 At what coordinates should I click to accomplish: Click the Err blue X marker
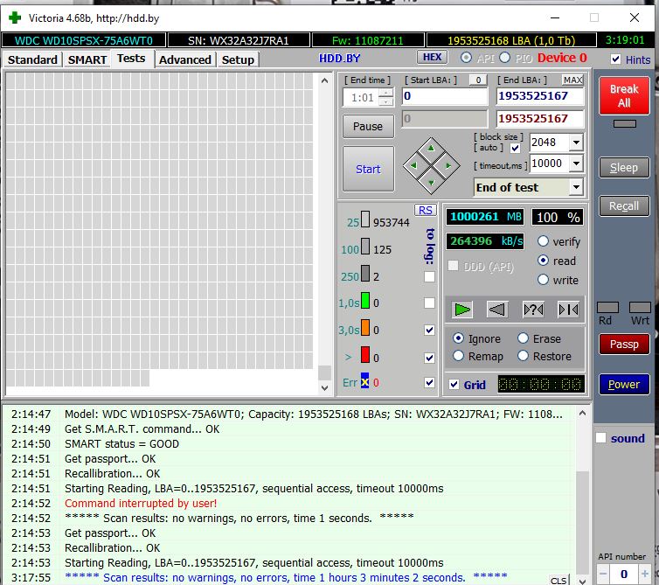[364, 381]
